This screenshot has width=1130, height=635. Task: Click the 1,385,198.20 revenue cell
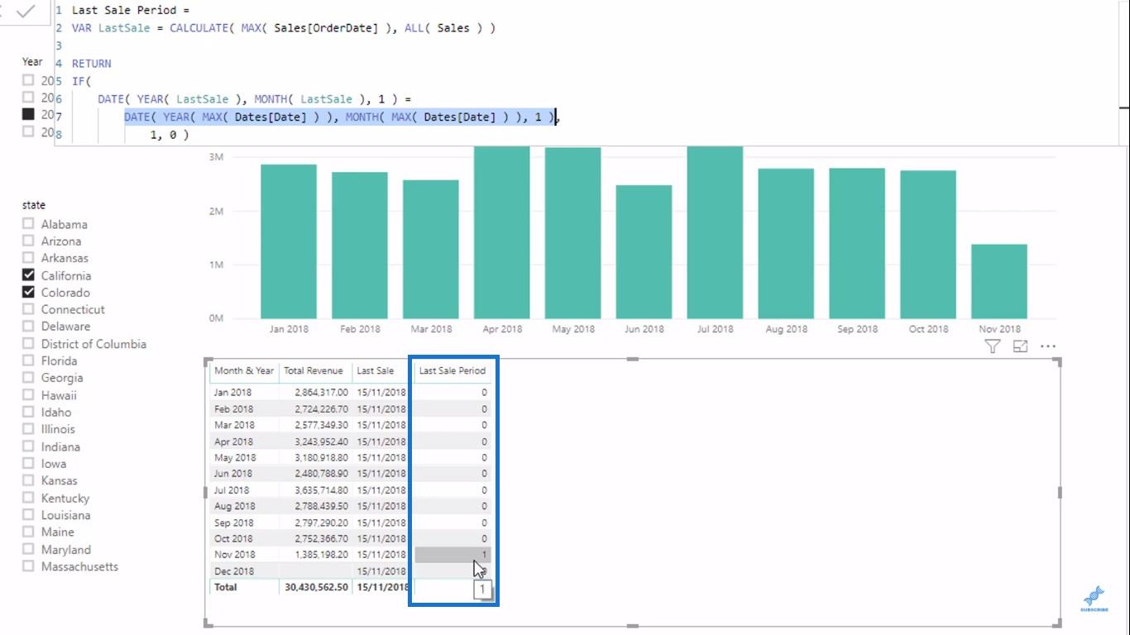point(321,555)
